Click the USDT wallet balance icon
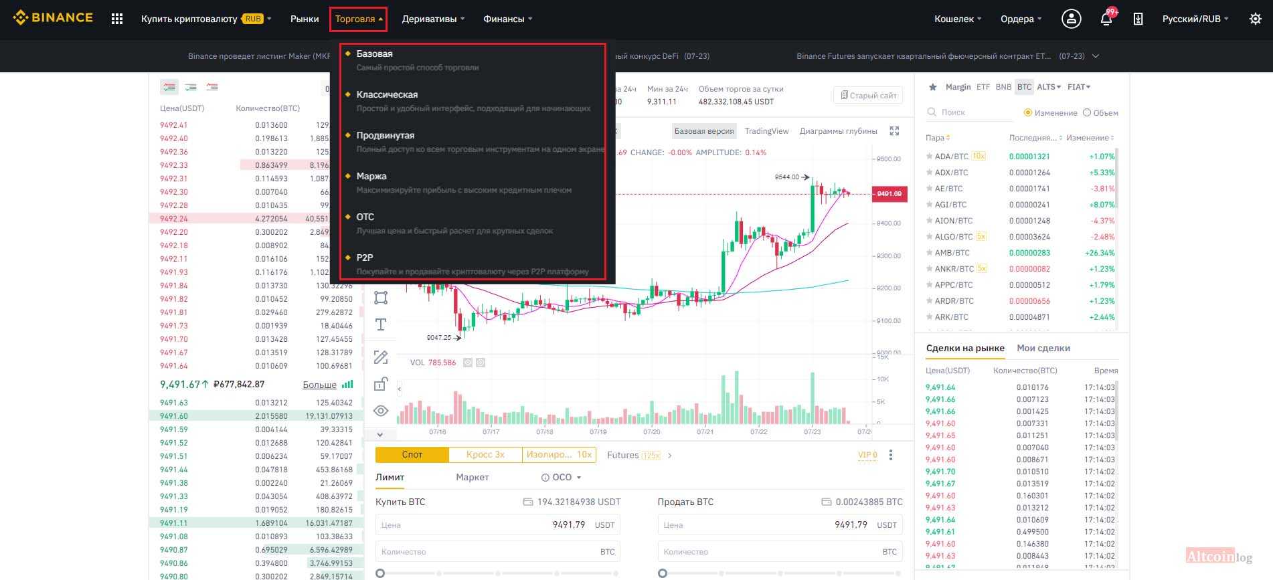 pyautogui.click(x=527, y=502)
